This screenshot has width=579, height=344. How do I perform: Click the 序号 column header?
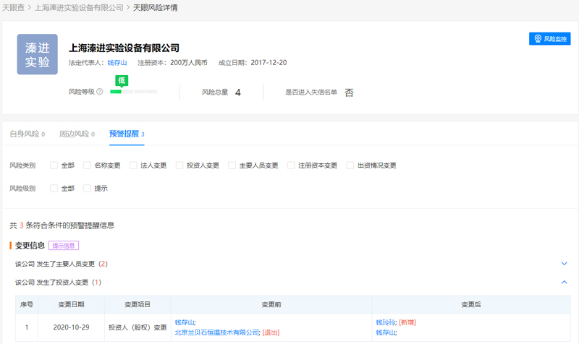point(27,304)
